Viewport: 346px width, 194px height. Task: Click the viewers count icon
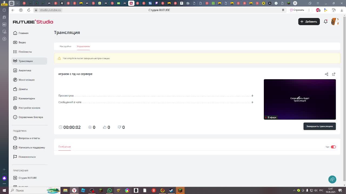[x=90, y=127]
